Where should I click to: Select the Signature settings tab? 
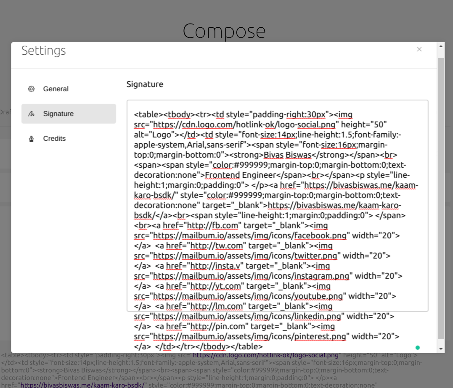[x=69, y=114]
